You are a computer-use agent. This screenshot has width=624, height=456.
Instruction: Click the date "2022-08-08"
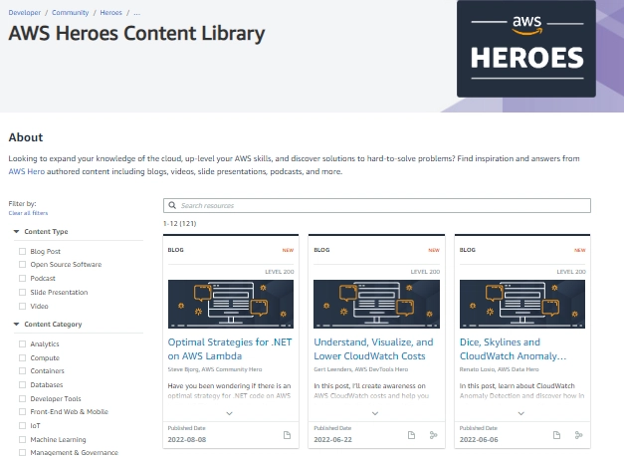click(187, 440)
